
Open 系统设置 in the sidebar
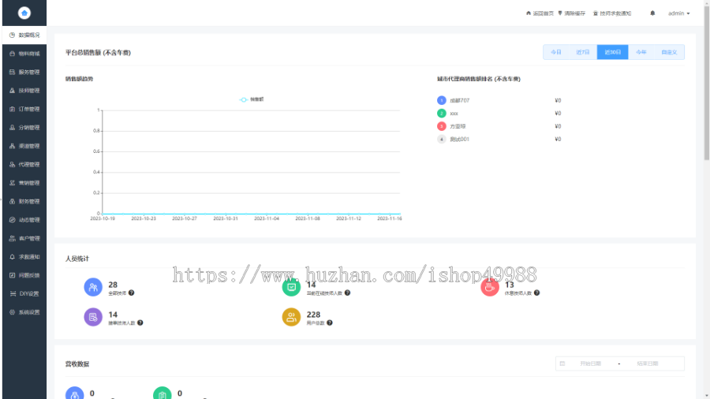point(24,312)
